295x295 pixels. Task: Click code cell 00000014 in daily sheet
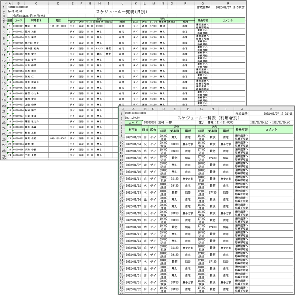[18, 71]
